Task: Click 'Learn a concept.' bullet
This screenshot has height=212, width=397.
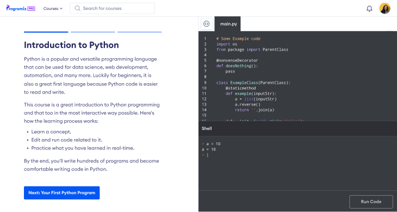Action: (51, 132)
